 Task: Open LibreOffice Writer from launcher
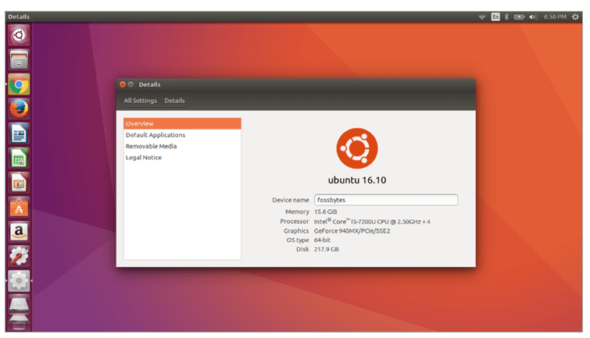pos(19,133)
